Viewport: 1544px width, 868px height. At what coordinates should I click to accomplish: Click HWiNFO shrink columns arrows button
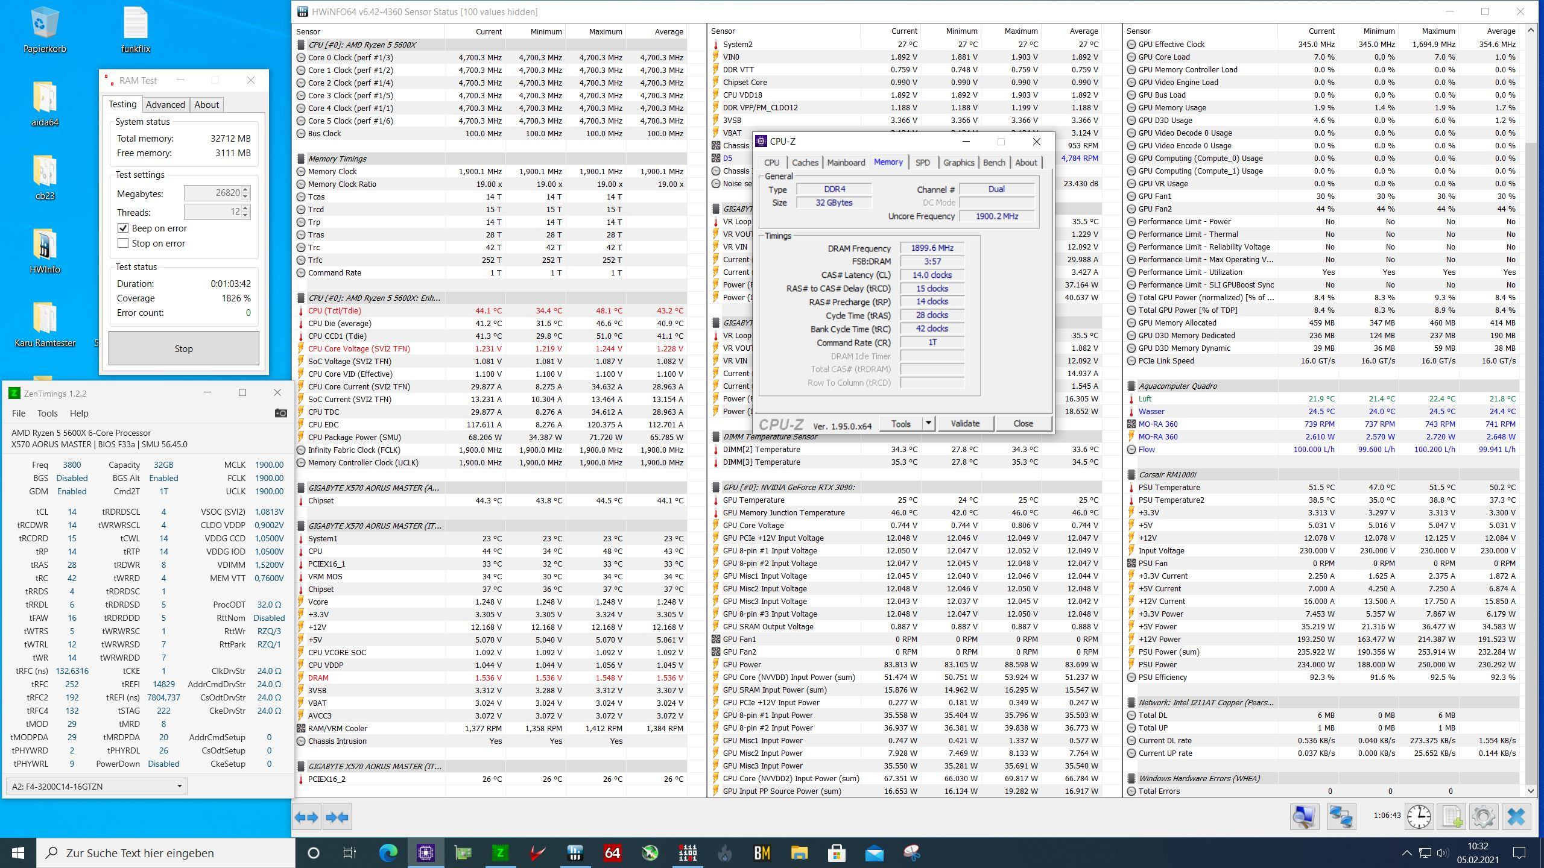(x=337, y=817)
